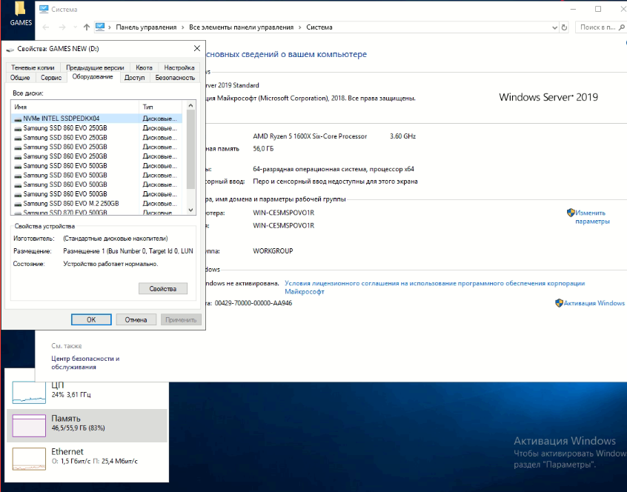Select the 'Оборудование' tab

tap(93, 77)
